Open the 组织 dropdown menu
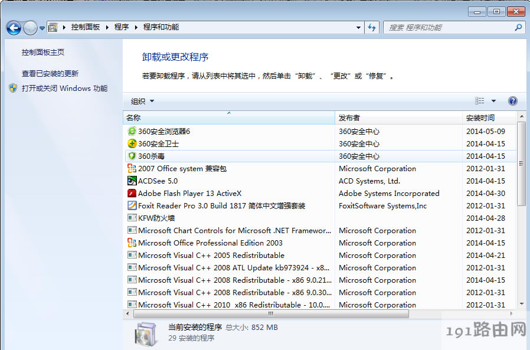This screenshot has width=530, height=350. tap(142, 101)
